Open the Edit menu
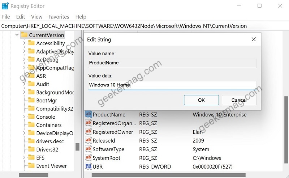Image resolution: width=289 pixels, height=178 pixels. coord(21,17)
